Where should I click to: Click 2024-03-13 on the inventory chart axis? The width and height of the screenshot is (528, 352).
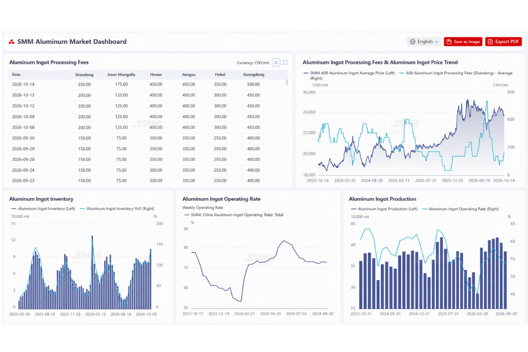(96, 314)
